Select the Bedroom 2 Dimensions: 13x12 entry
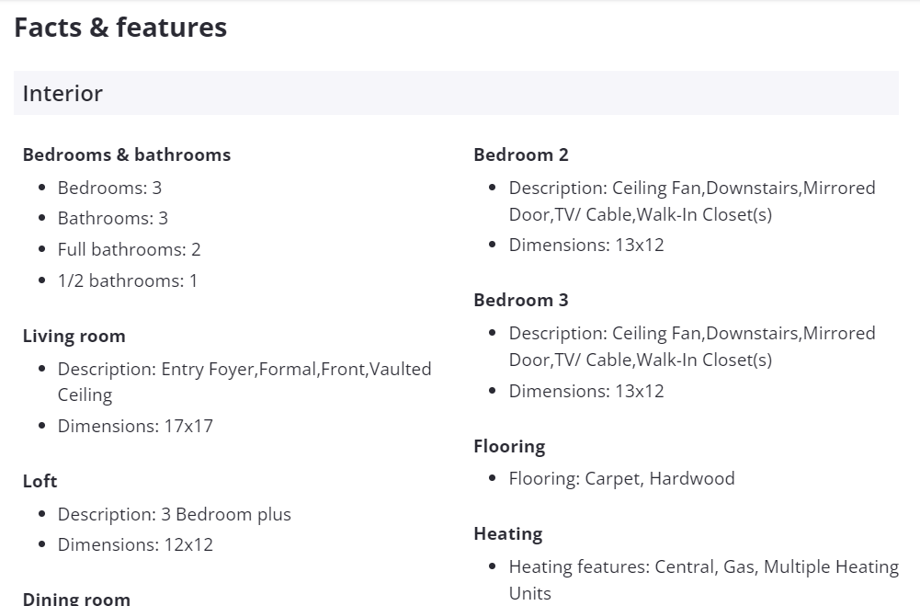This screenshot has width=920, height=606. coord(586,245)
